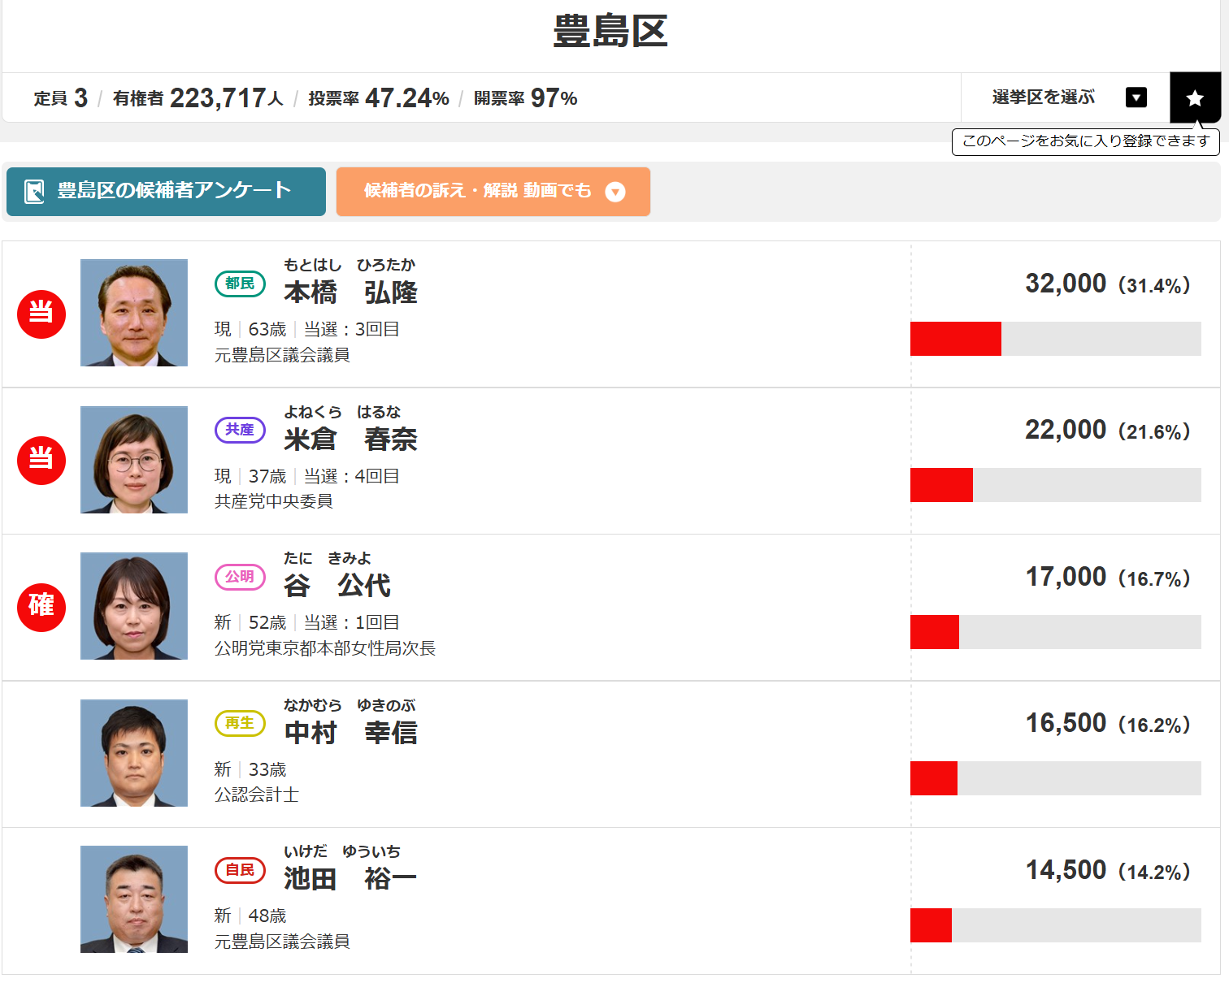Image resolution: width=1229 pixels, height=983 pixels.
Task: Click candidate name 本橋 弘隆
Action: pyautogui.click(x=350, y=292)
